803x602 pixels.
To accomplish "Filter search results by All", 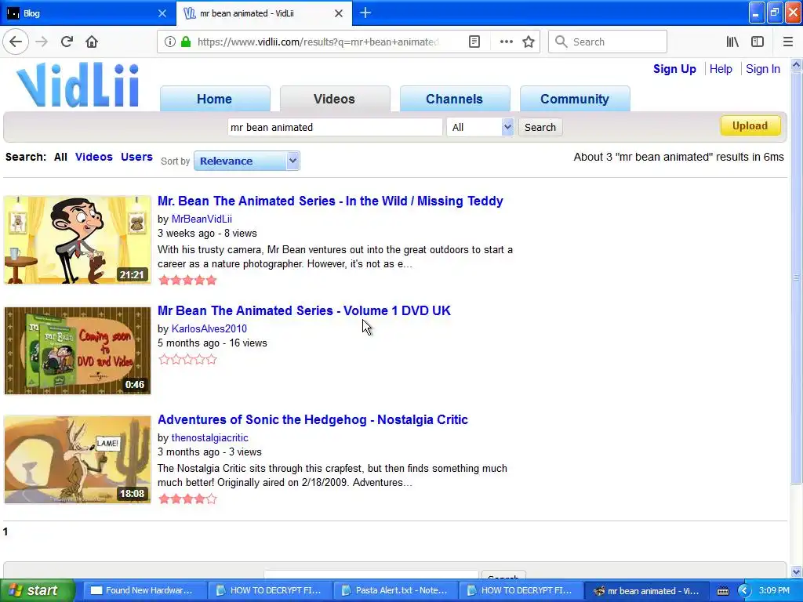I will 60,157.
